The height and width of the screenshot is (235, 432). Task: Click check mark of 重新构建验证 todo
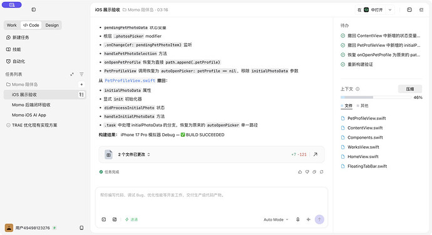342,64
